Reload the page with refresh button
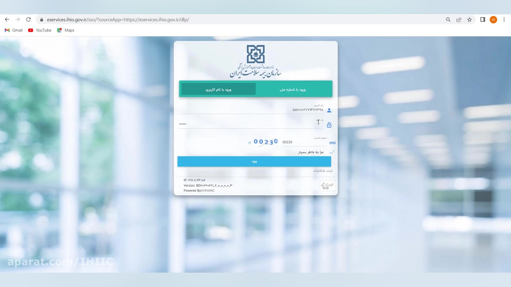 click(x=28, y=20)
